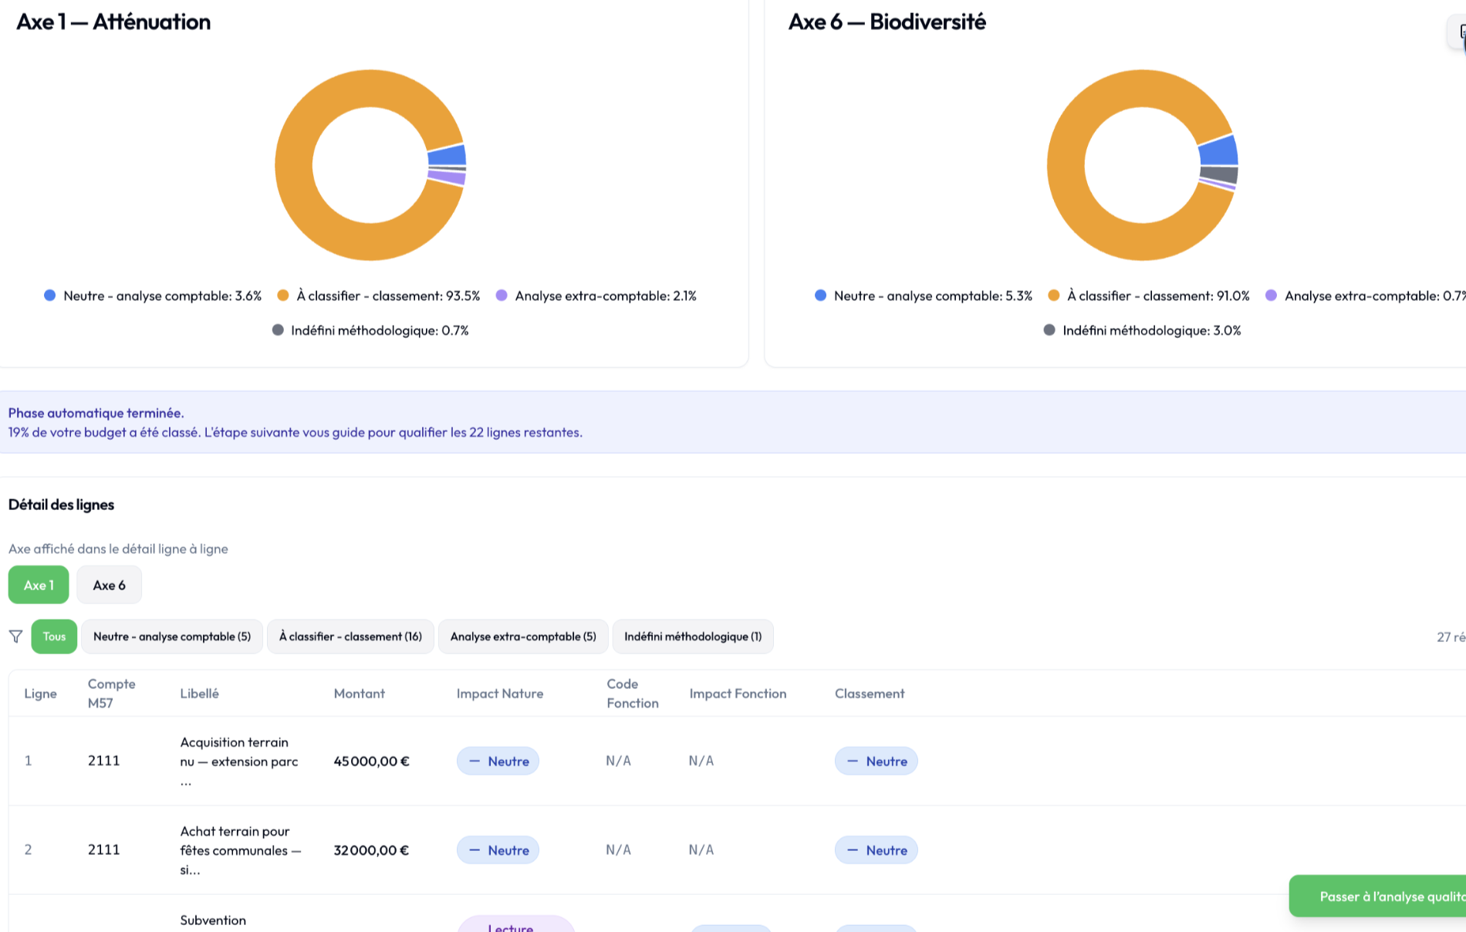Select the Axe 1 toggle button

pyautogui.click(x=39, y=585)
